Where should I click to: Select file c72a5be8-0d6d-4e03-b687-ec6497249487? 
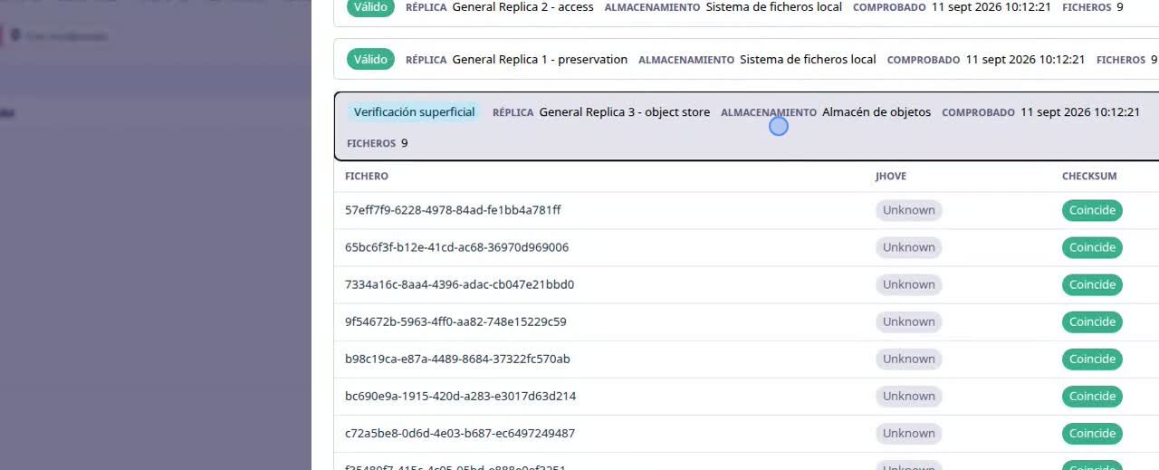(x=460, y=433)
